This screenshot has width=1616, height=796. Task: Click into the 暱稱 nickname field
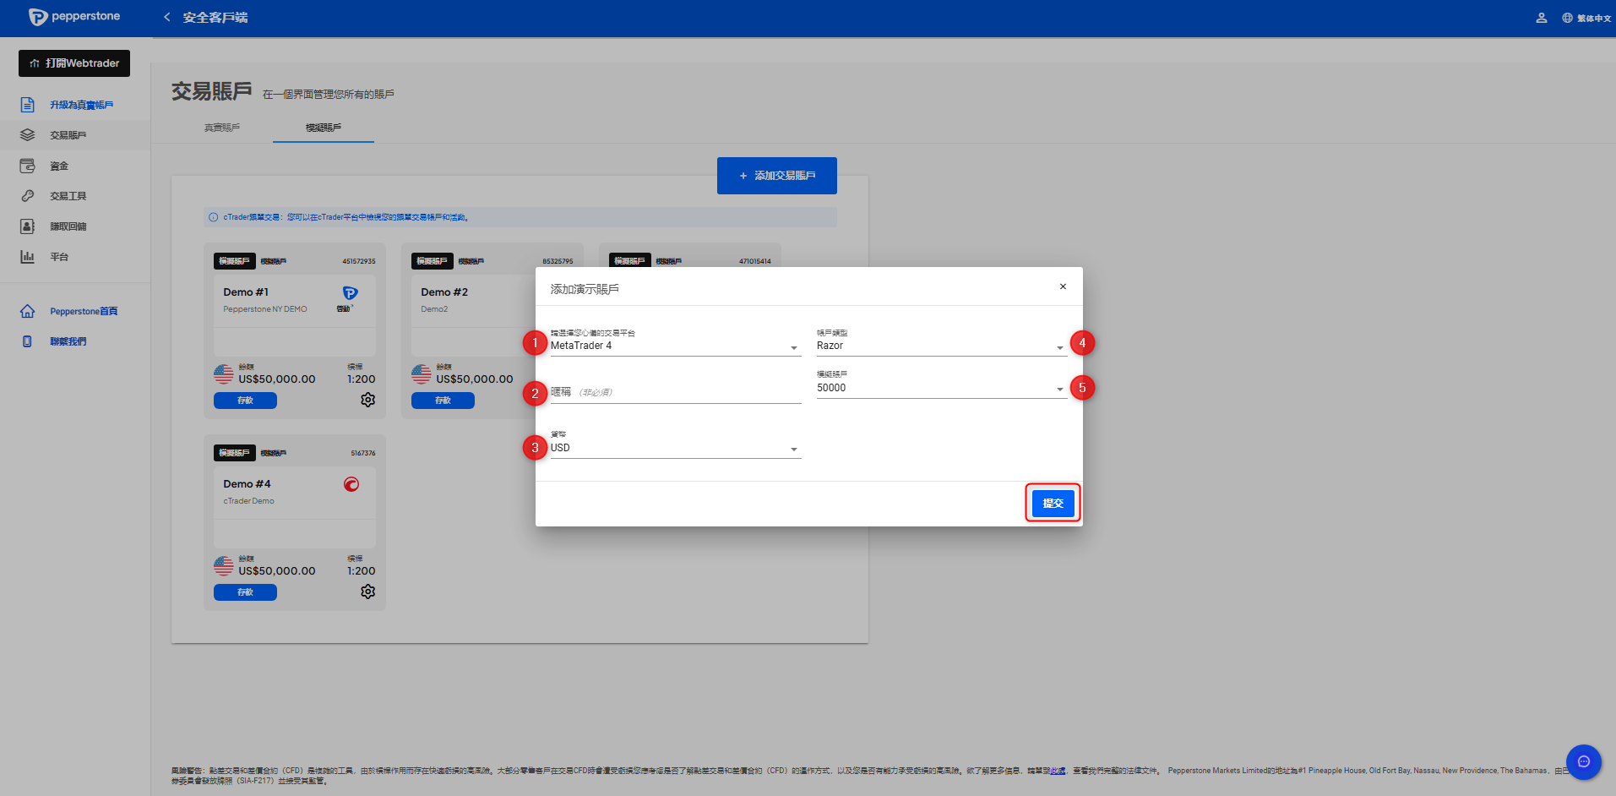pyautogui.click(x=675, y=392)
